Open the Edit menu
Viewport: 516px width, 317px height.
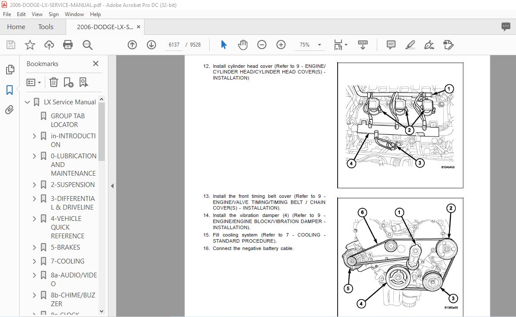point(21,14)
